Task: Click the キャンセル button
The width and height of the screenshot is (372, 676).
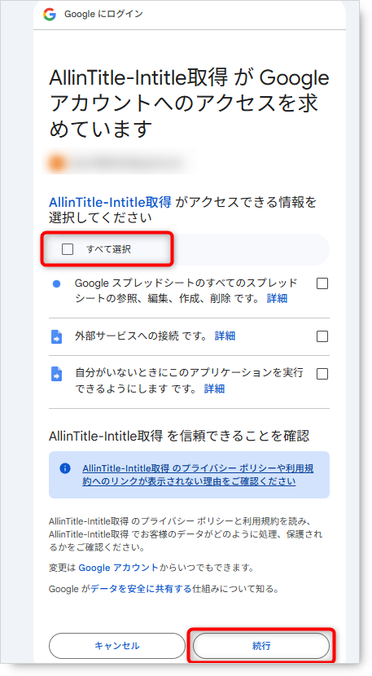Action: pos(117,646)
